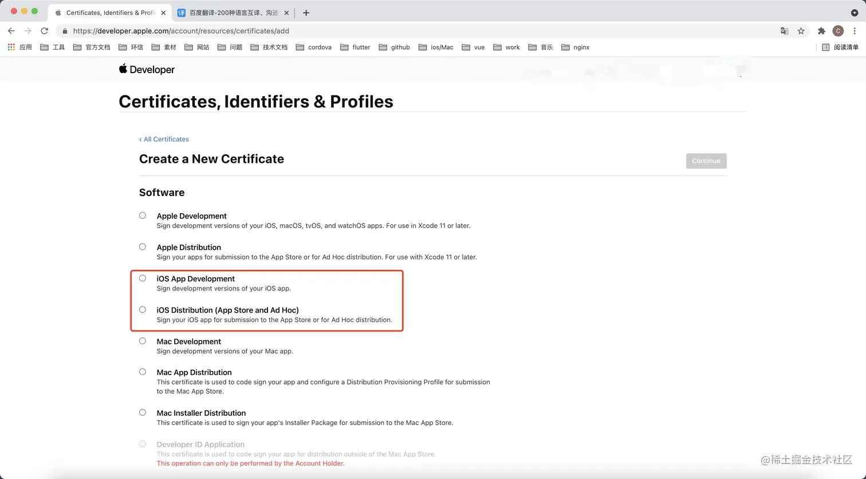
Task: Open the ios/Mac bookmarks folder
Action: click(436, 47)
